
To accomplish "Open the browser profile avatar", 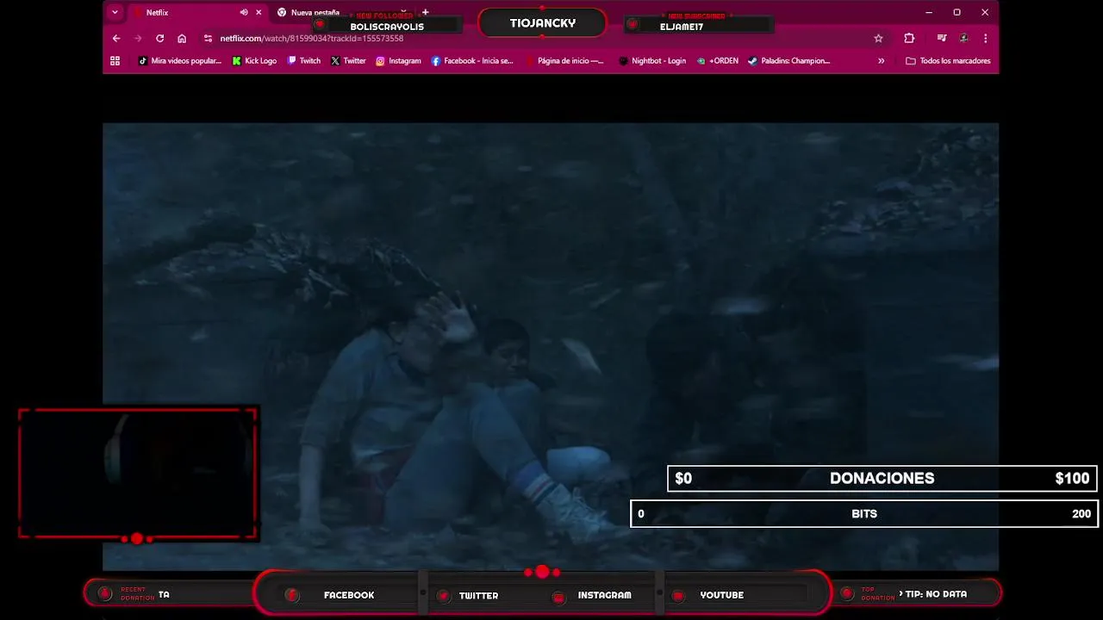I will click(963, 38).
